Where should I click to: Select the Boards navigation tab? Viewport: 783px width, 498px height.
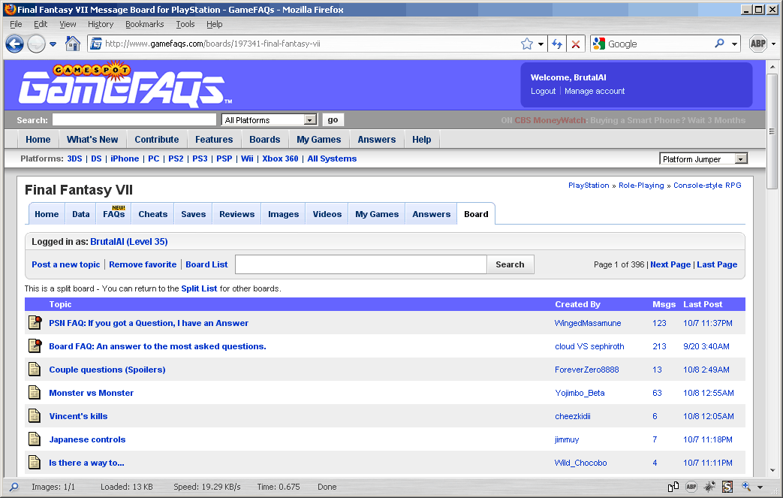click(264, 139)
